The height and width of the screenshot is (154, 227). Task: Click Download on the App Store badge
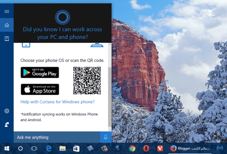click(x=40, y=89)
